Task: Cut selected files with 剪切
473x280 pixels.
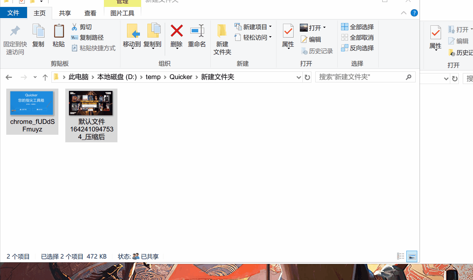Action: [x=81, y=27]
